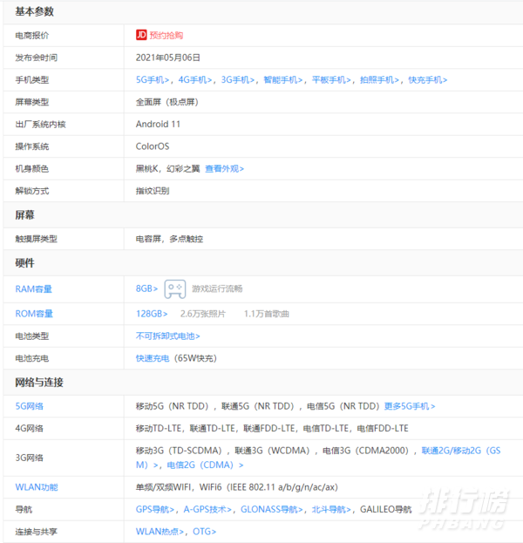The width and height of the screenshot is (523, 543).
Task: Click the 电池类型 row label
Action: [x=32, y=336]
